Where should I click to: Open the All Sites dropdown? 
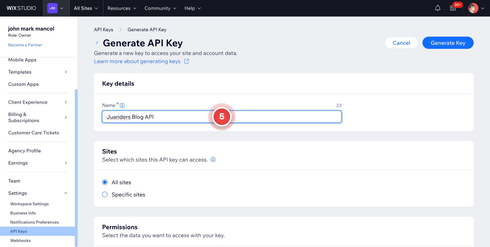point(86,8)
